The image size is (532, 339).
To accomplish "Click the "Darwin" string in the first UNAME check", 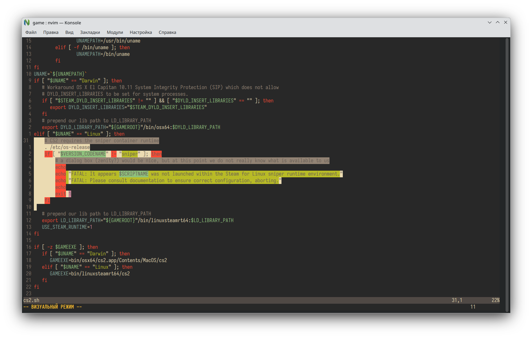I will [90, 81].
